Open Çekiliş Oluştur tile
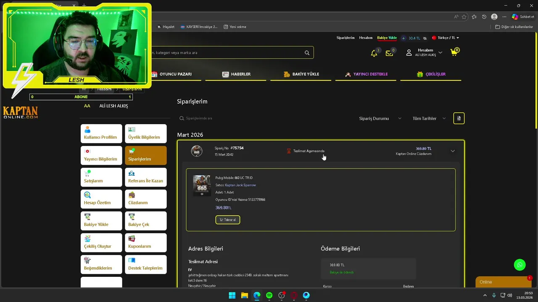The height and width of the screenshot is (302, 538). 101,242
